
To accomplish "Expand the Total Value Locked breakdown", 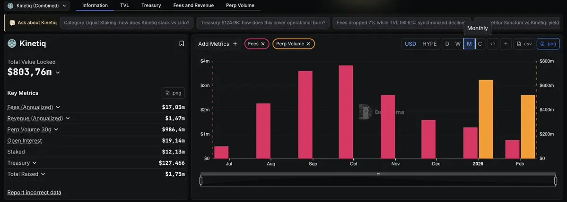I will pyautogui.click(x=58, y=73).
